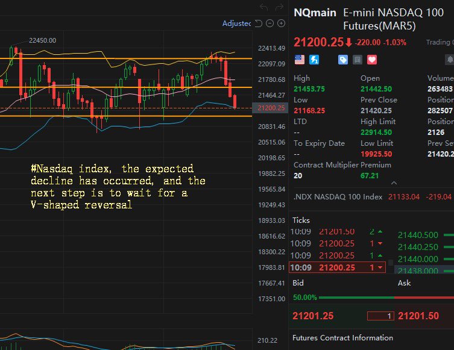Click the High value 21453.75
Screen dimensions: 454x350
pyautogui.click(x=309, y=89)
